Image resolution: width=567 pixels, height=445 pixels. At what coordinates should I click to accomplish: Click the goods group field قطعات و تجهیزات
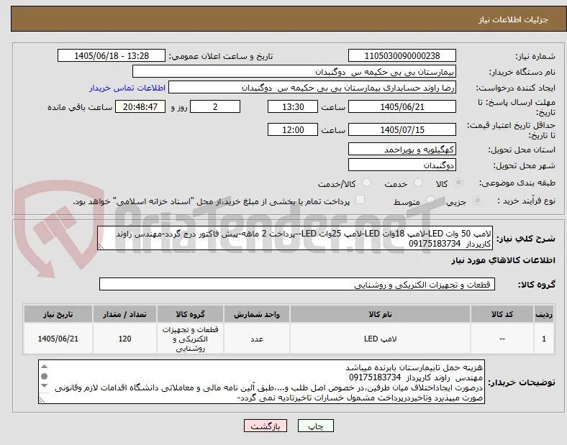[297, 284]
